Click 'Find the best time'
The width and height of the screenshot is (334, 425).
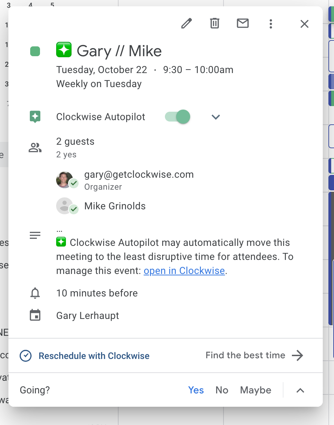click(x=245, y=355)
